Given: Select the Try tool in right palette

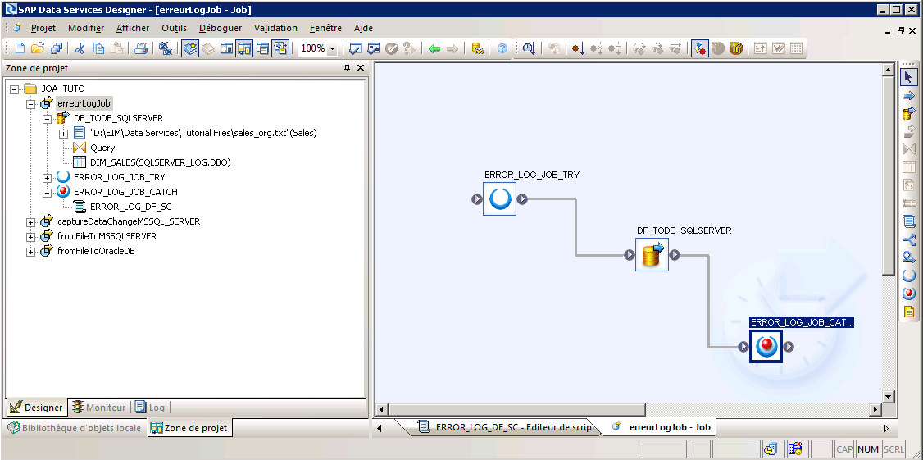Looking at the screenshot, I should [908, 276].
